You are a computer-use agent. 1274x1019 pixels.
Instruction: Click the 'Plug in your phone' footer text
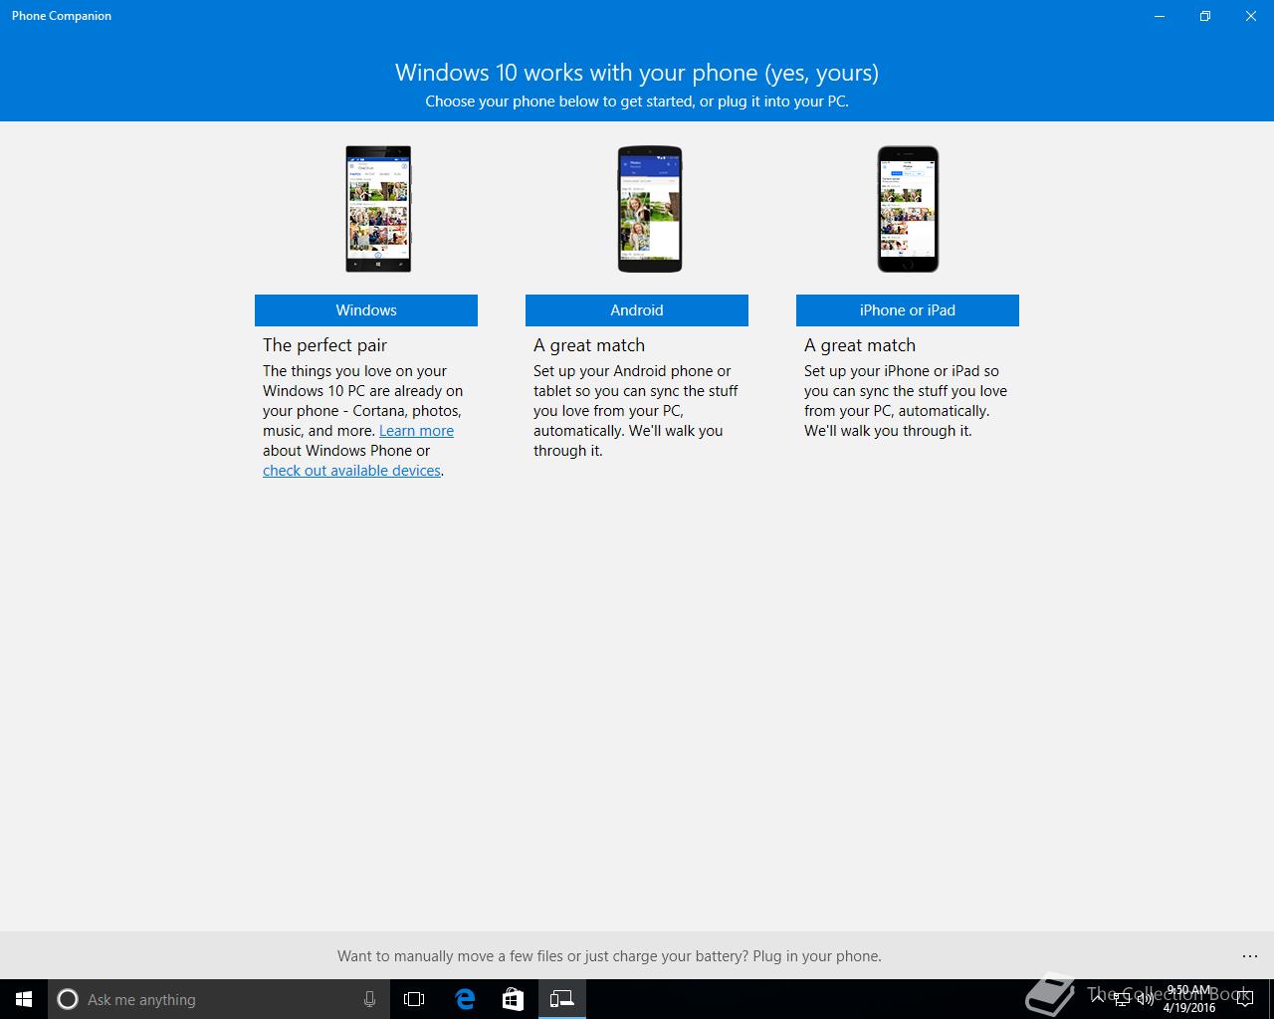pyautogui.click(x=817, y=956)
